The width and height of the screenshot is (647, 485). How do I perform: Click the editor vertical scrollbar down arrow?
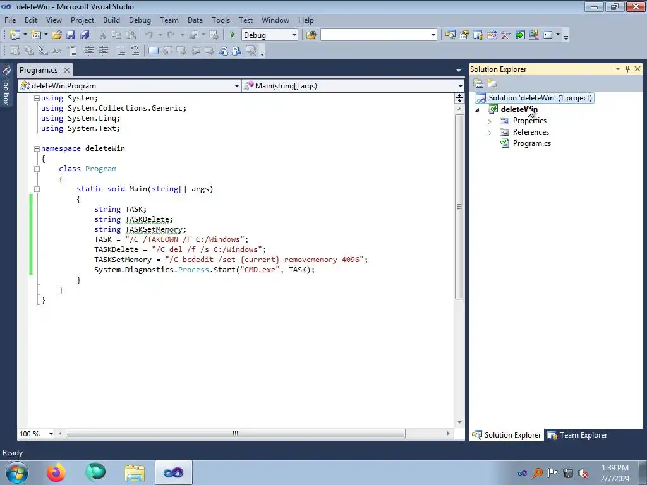[459, 422]
